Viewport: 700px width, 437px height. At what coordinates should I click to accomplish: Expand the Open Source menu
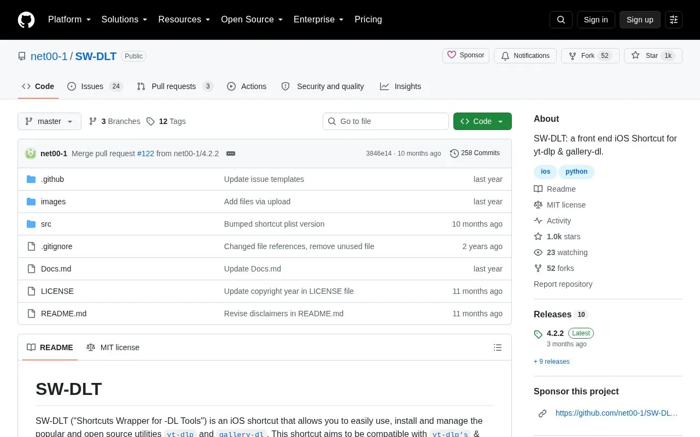(252, 20)
